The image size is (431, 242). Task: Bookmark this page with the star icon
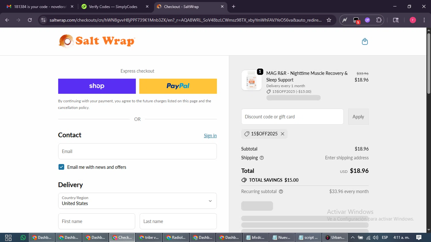click(x=329, y=20)
